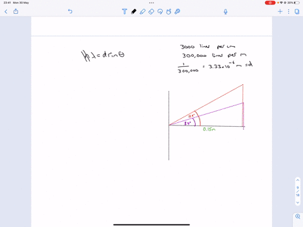Image resolution: width=303 pixels, height=227 pixels.
Task: Open the more options menu
Action: [x=288, y=11]
